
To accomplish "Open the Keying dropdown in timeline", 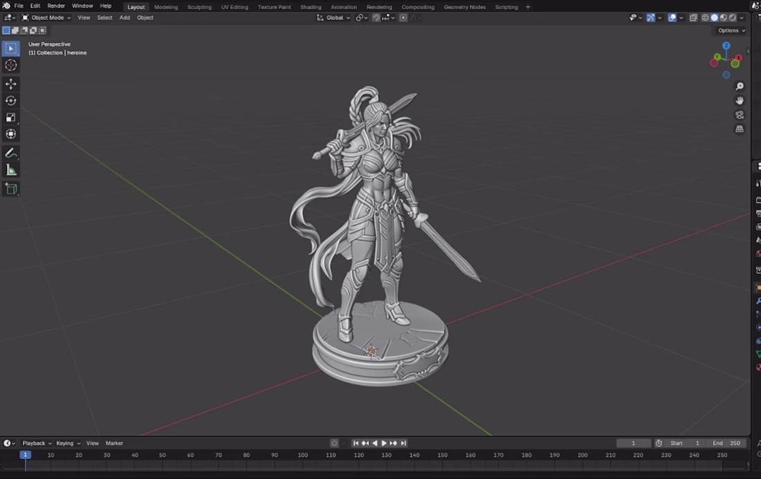I will [x=68, y=443].
